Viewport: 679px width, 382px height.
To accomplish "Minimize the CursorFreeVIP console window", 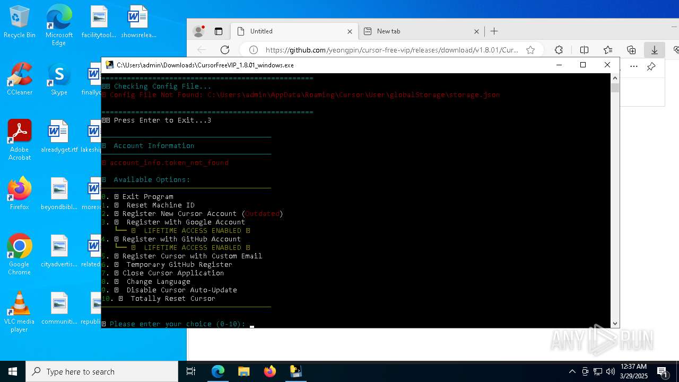I will pyautogui.click(x=559, y=65).
